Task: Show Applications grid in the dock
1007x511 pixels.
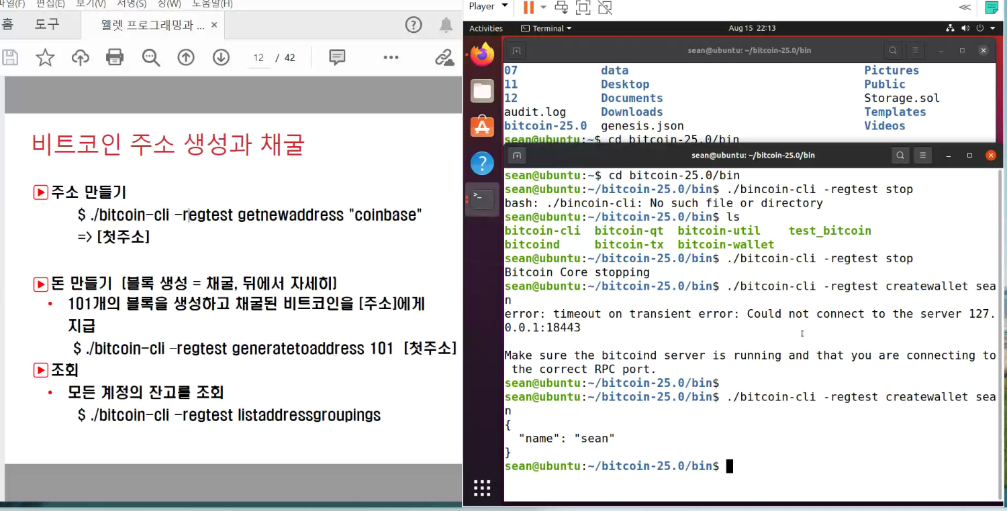Action: pos(482,488)
